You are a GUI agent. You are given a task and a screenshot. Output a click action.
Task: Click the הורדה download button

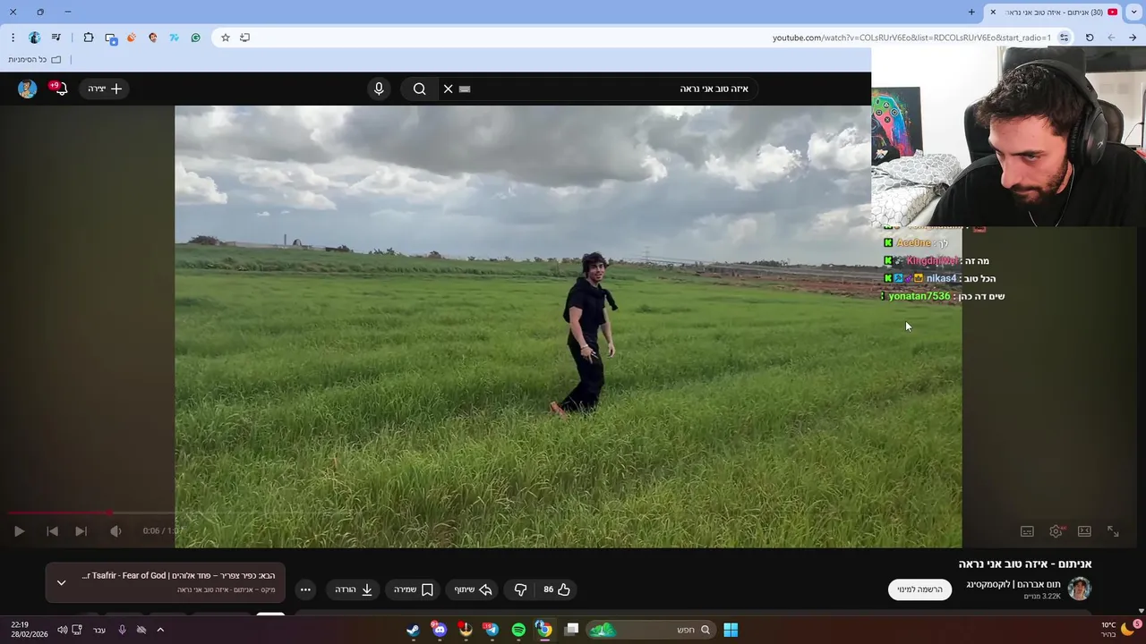[354, 589]
